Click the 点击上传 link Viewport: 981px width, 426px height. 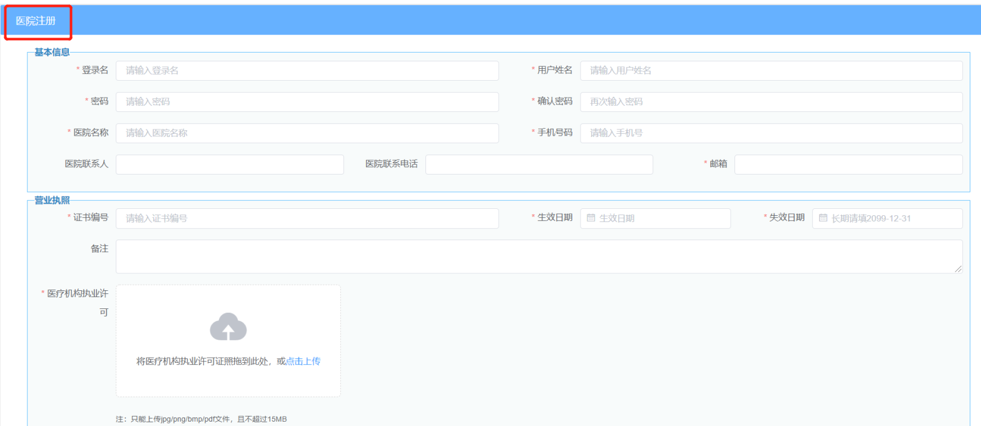(303, 362)
